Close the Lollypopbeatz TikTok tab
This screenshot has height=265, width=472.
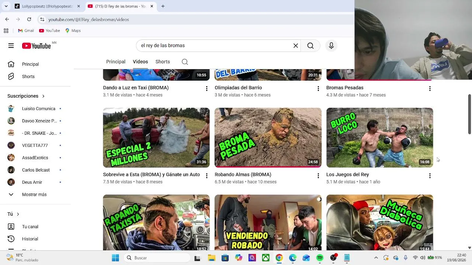coord(79,6)
